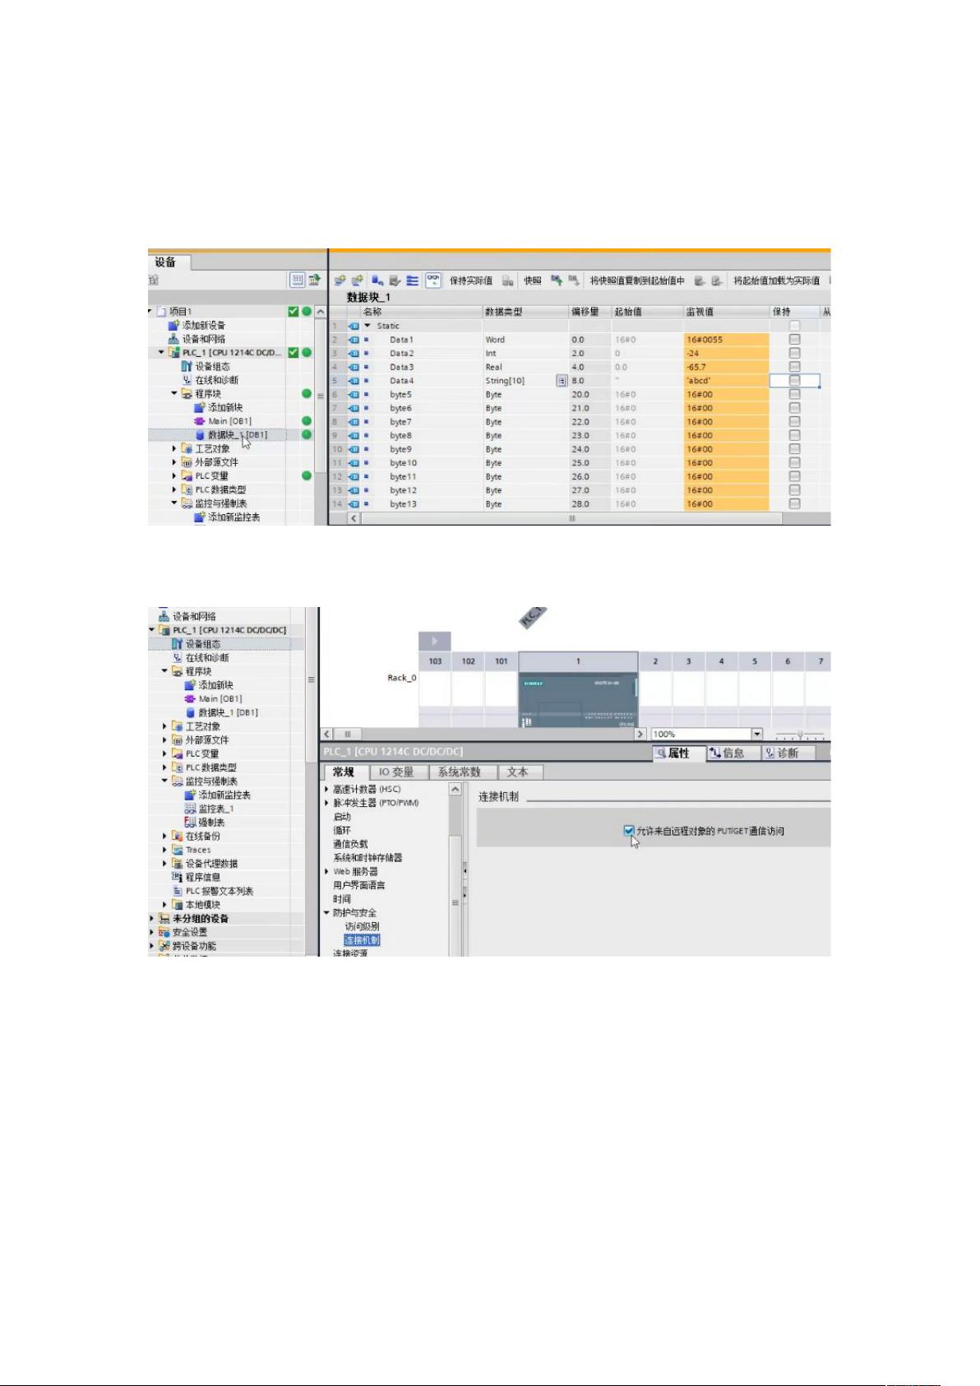
Task: Click the monitor-all glasses icon in toolbar
Action: (432, 280)
